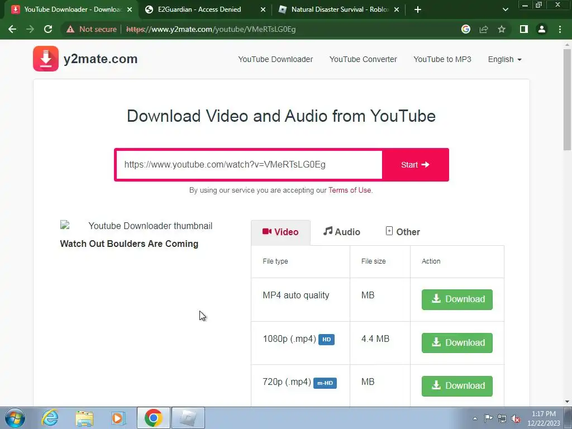Click the 'Watch Out Boulders Are Coming' title

[129, 244]
